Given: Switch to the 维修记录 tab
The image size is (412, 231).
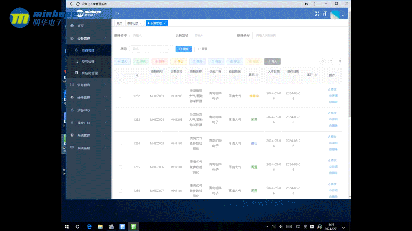Looking at the screenshot, I should 134,23.
